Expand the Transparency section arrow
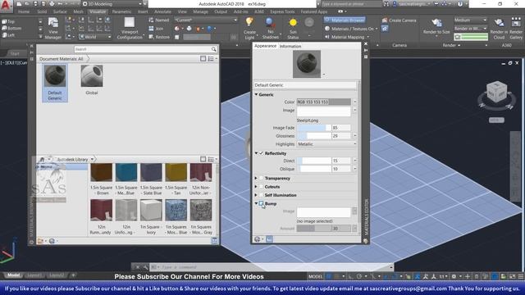This screenshot has width=525, height=295. pos(257,179)
